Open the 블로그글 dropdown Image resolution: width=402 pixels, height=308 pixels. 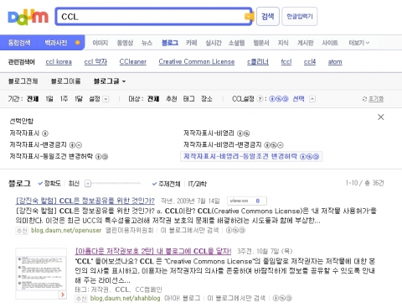point(110,81)
